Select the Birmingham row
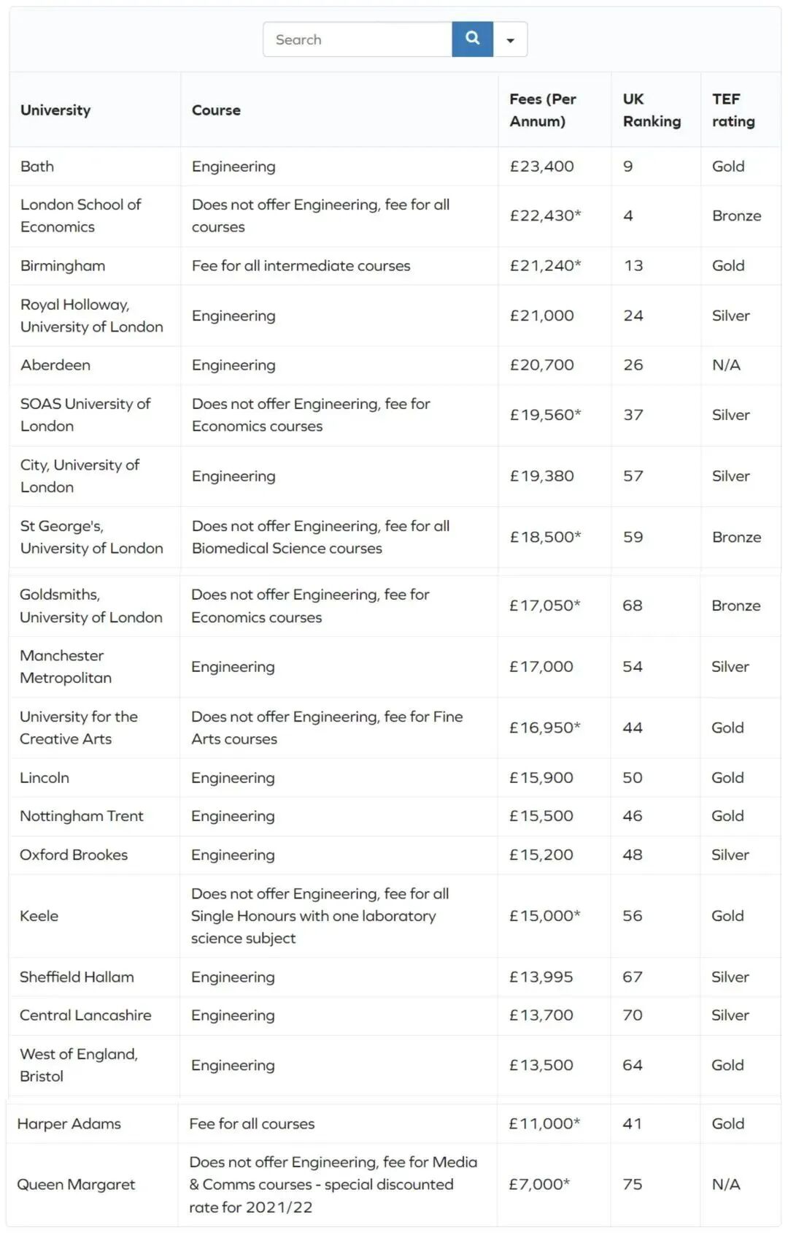Screen dimensions: 788x1233 click(395, 266)
